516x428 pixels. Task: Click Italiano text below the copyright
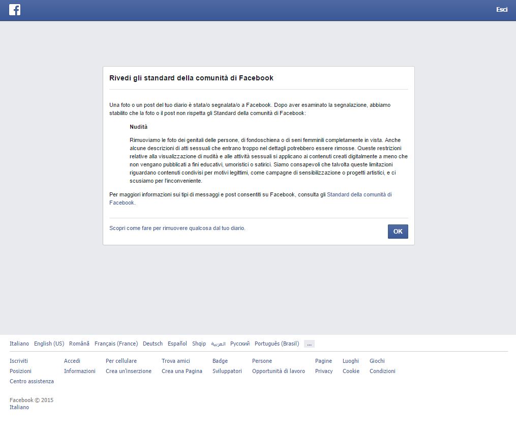19,407
